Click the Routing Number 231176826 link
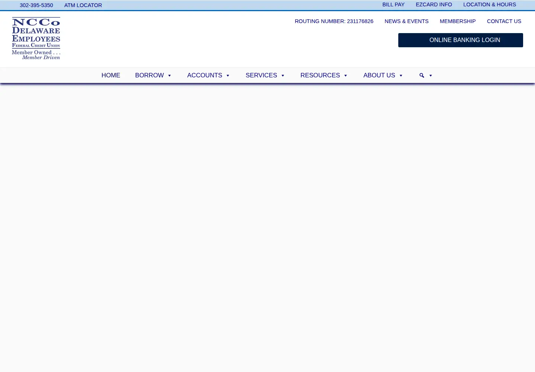Image resolution: width=535 pixels, height=372 pixels. coord(334,21)
